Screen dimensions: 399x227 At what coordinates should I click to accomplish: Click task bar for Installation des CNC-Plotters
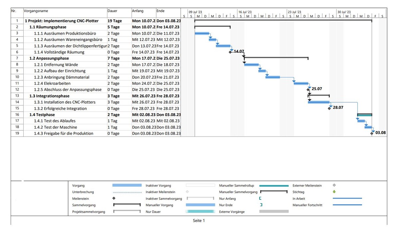pos(319,102)
